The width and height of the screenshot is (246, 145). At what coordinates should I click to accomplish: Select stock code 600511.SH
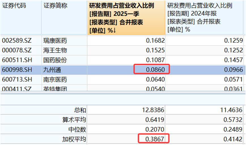(x=17, y=60)
